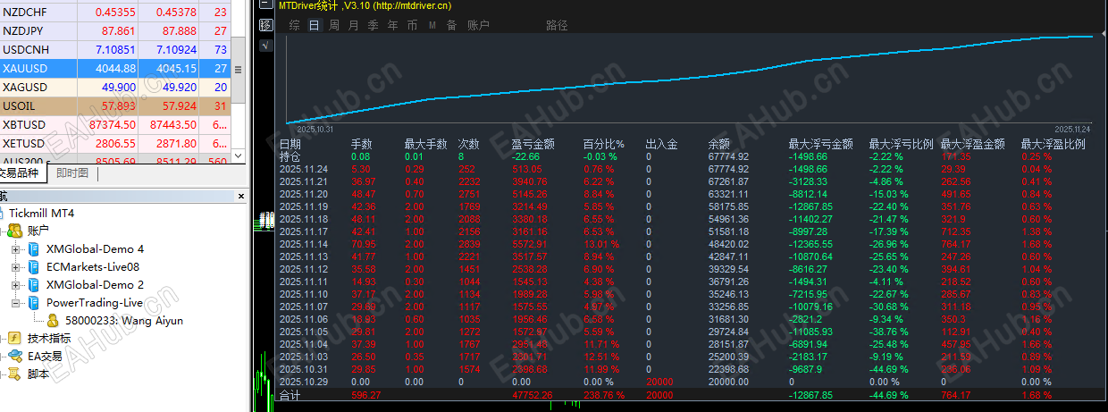Expand the XMGlobal-Demo 2 node

[15, 284]
